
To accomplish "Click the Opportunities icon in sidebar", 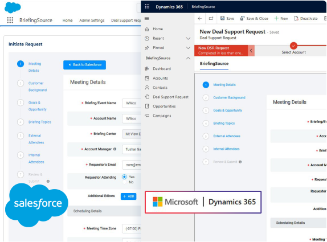I will [147, 106].
